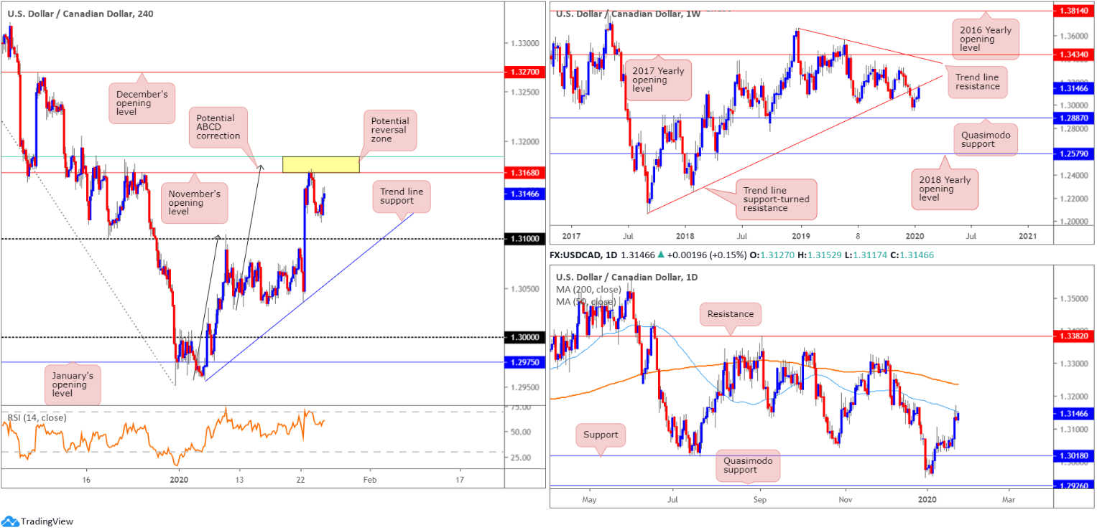Click the 75.00 RSI axis value

coord(519,407)
